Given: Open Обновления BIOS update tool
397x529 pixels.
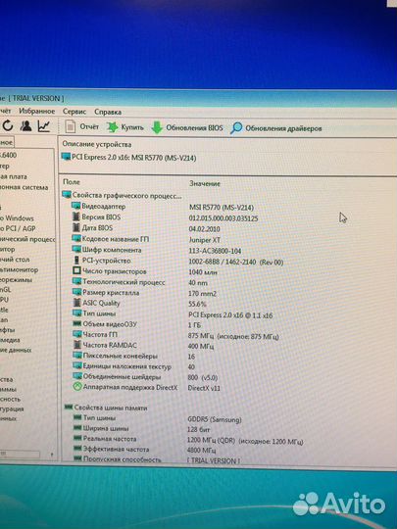Looking at the screenshot, I should tap(187, 128).
